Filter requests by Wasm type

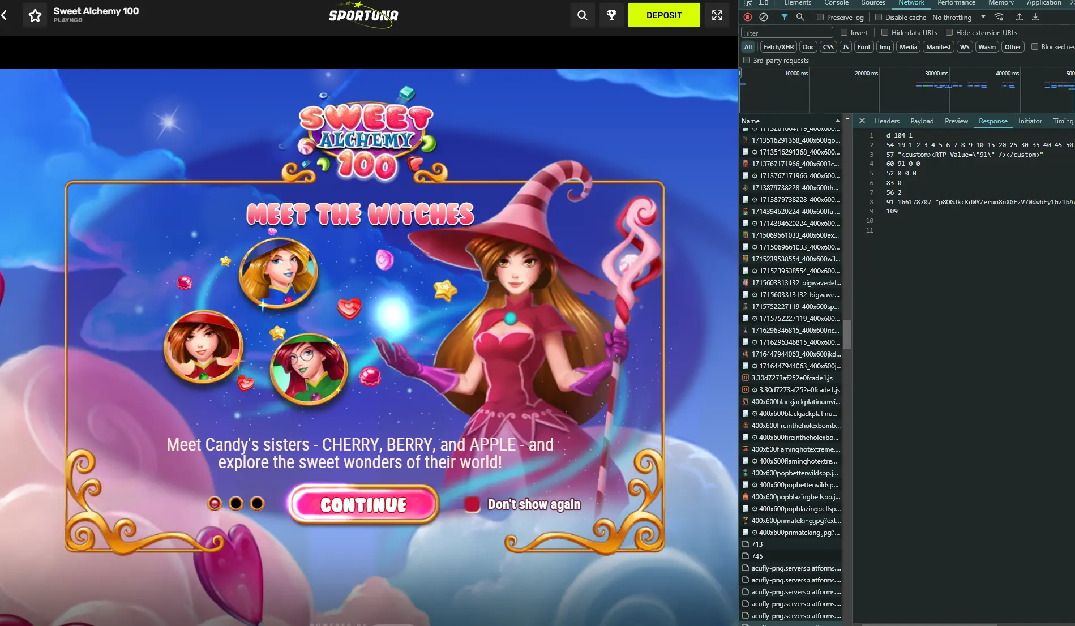[987, 46]
